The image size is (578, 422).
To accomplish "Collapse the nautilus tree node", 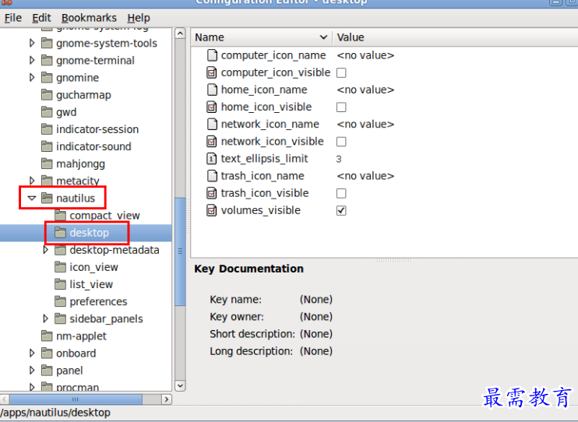I will tap(32, 199).
